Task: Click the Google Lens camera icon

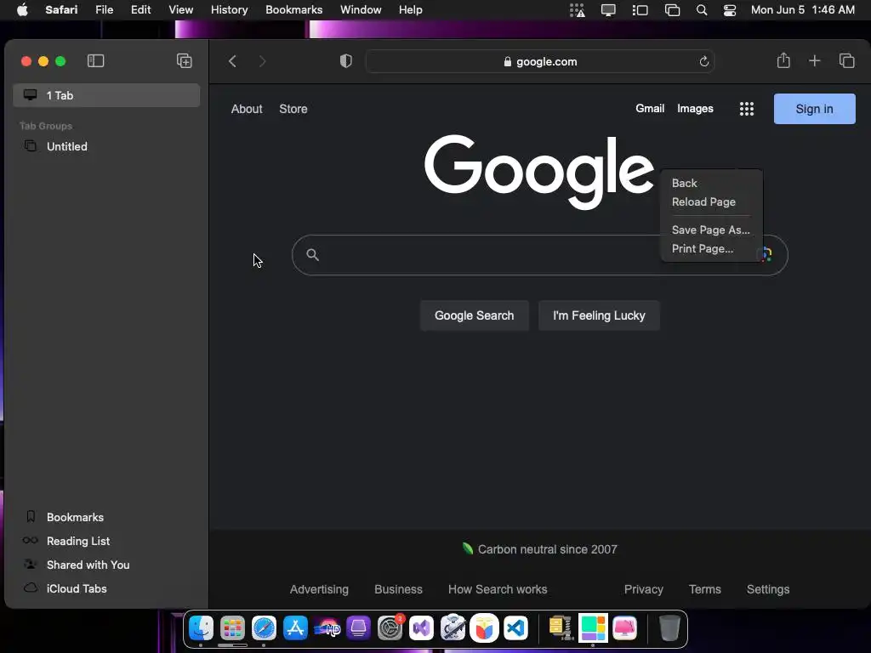Action: pos(766,254)
